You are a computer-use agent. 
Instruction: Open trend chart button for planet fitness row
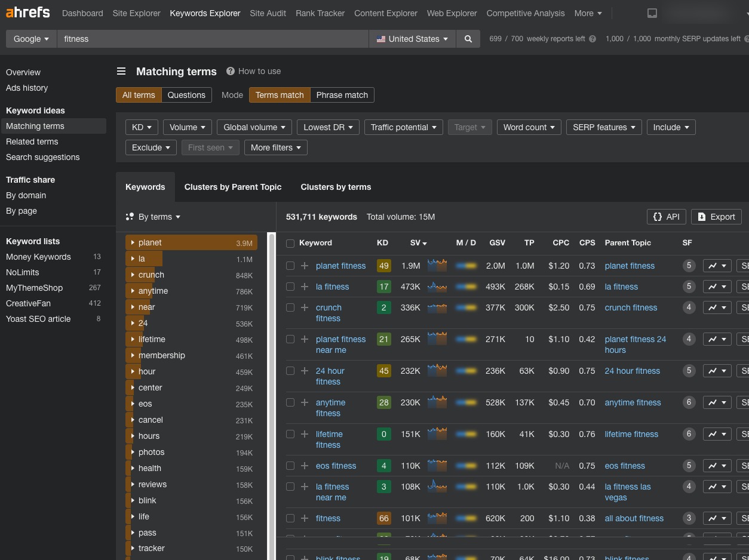coord(717,266)
